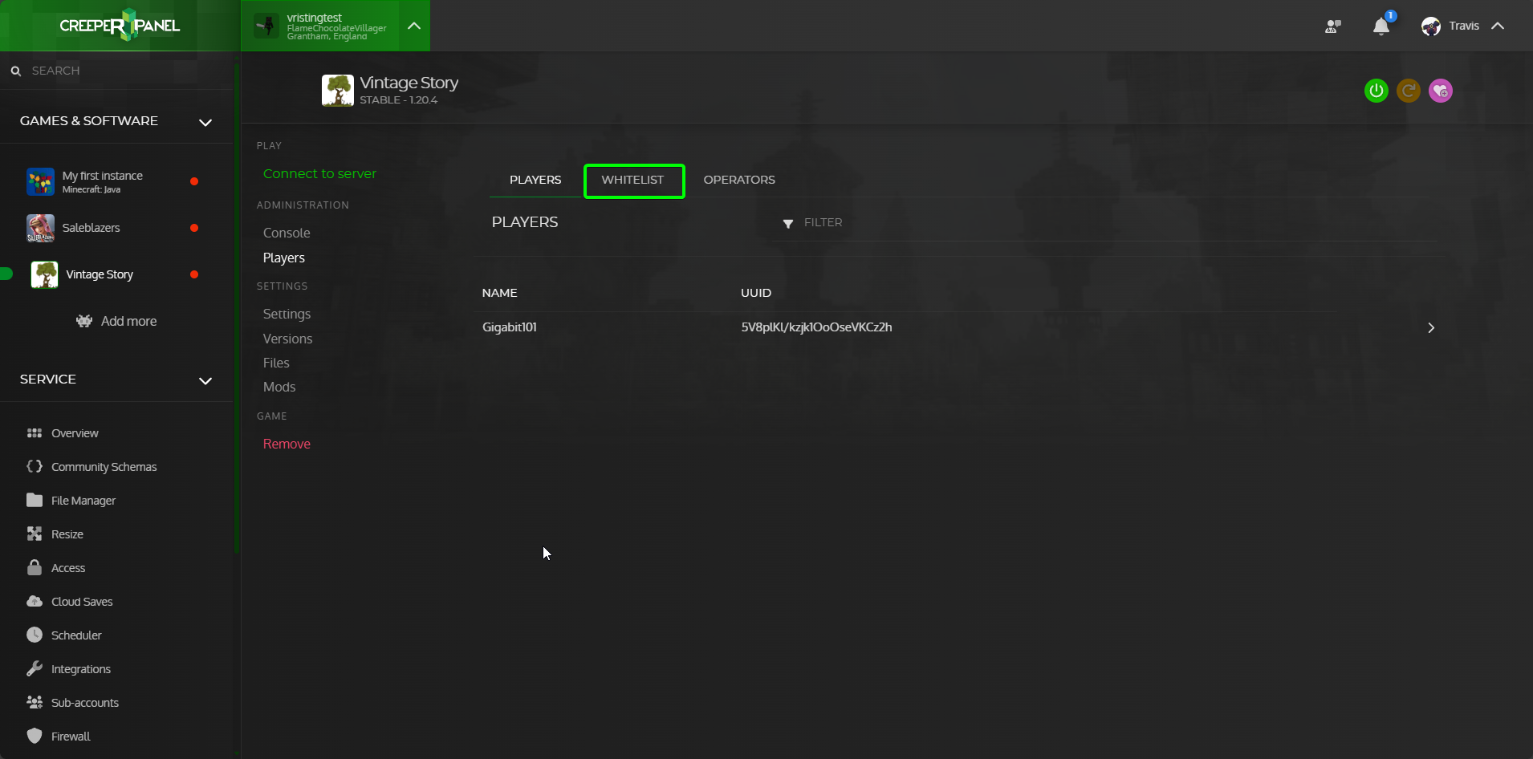1533x759 pixels.
Task: Open My first instance Minecraft icon
Action: click(40, 181)
